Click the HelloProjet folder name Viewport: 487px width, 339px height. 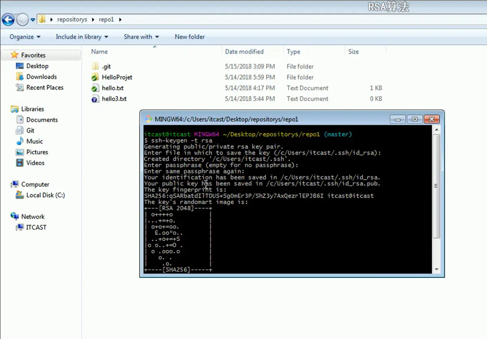coord(117,77)
